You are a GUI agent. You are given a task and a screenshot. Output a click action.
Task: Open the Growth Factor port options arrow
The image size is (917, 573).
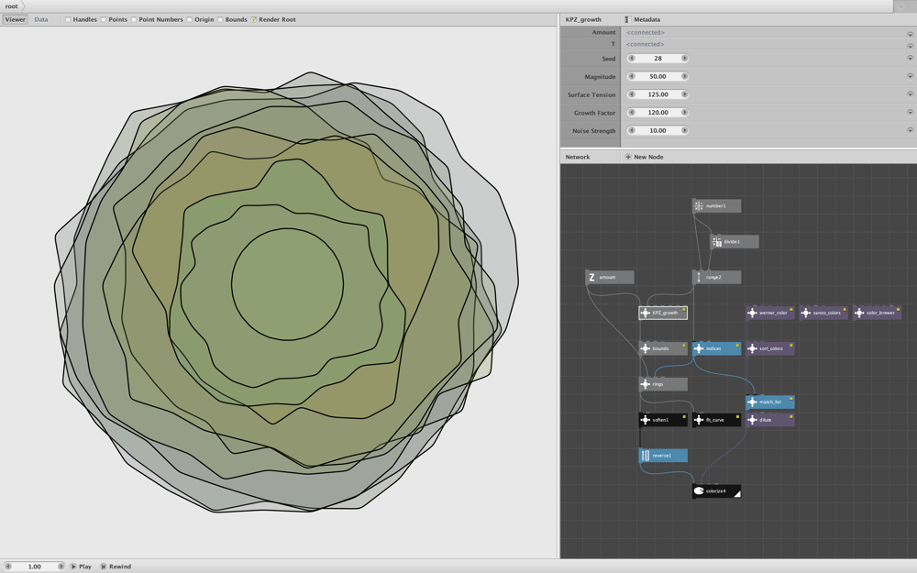[x=910, y=112]
